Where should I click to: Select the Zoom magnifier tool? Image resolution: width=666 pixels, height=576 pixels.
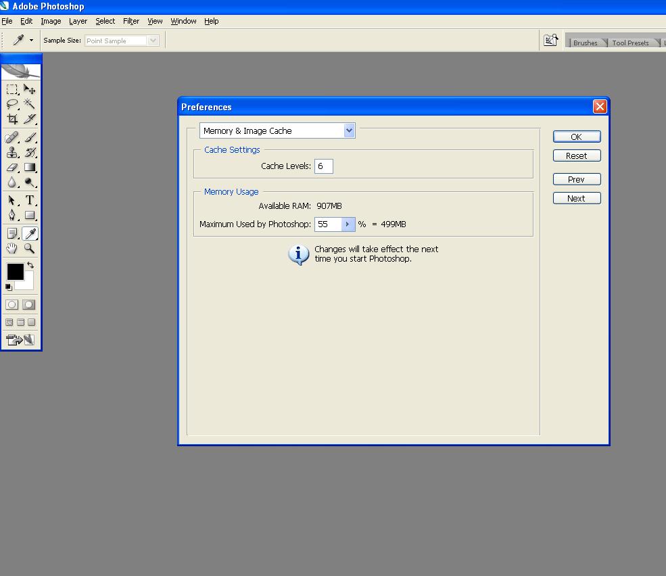click(30, 249)
